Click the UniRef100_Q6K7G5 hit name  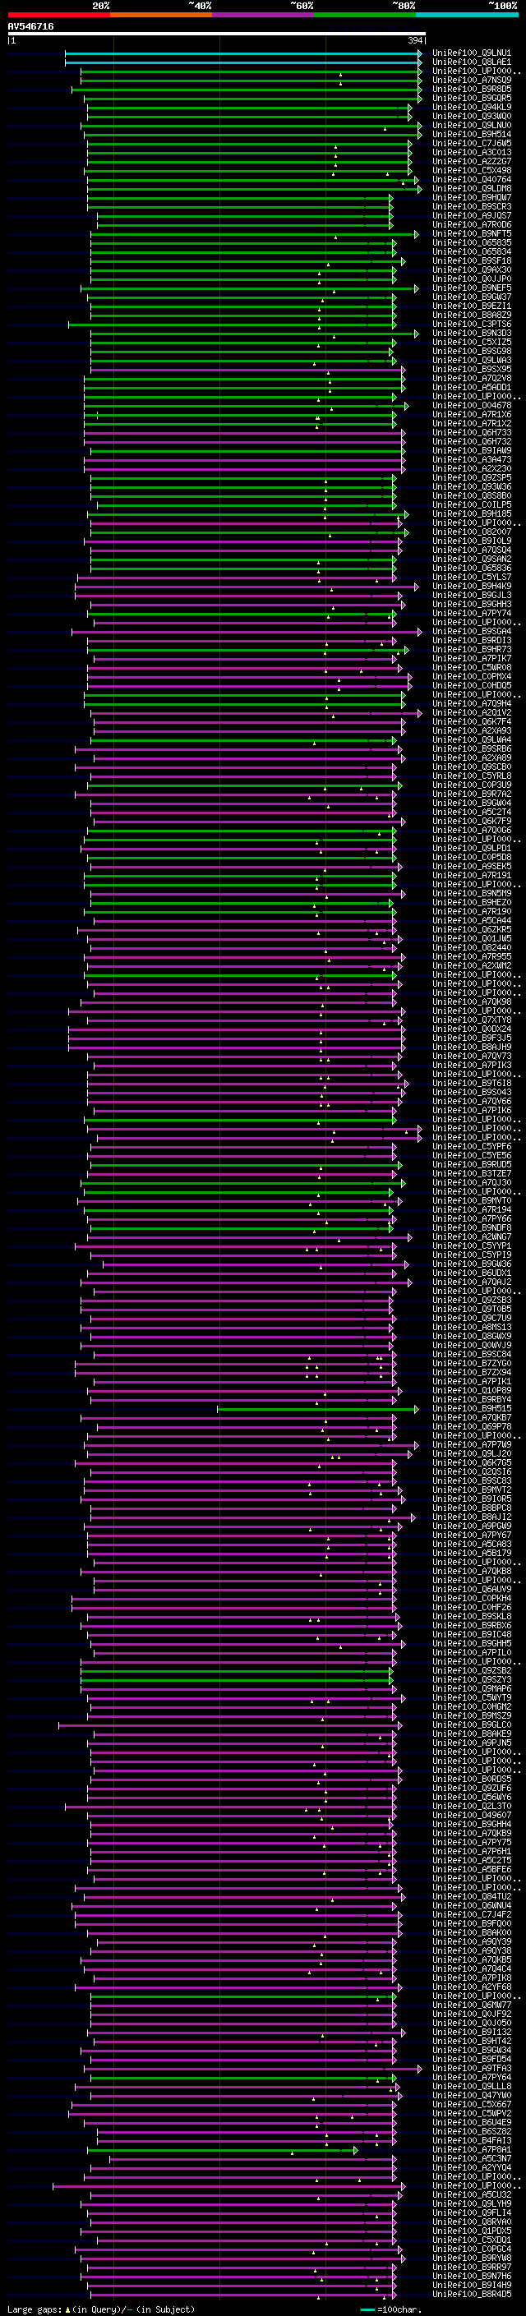[x=472, y=1462]
